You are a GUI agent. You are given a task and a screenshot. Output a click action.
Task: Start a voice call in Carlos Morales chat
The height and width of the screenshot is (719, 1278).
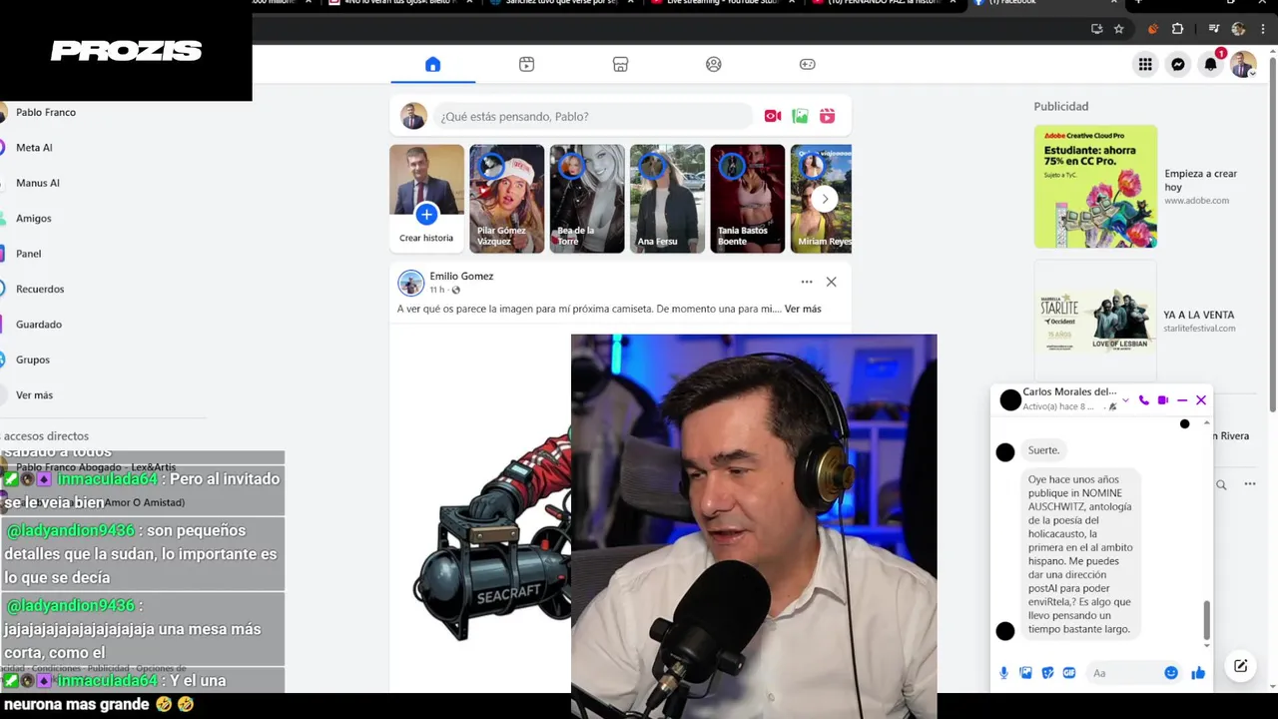[x=1144, y=400]
